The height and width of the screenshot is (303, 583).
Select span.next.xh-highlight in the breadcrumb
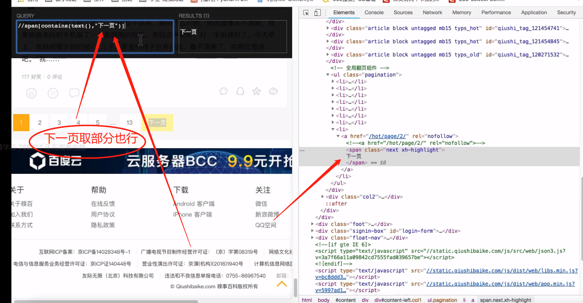click(x=506, y=300)
